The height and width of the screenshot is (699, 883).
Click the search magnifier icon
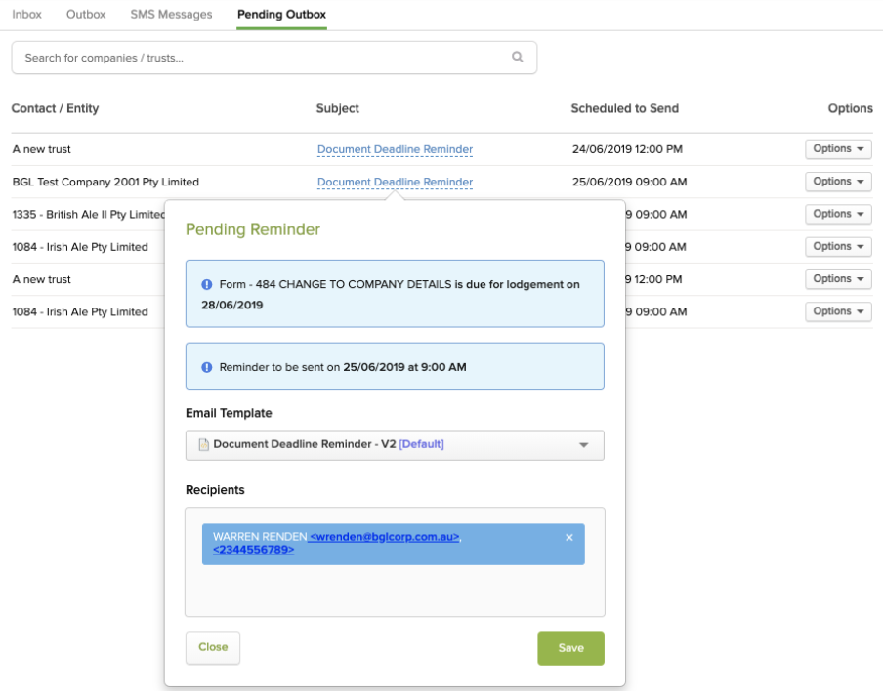[518, 58]
